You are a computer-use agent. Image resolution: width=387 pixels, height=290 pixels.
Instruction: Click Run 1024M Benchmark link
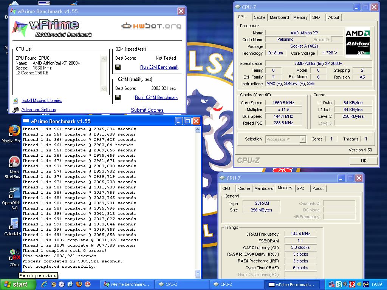(x=156, y=97)
